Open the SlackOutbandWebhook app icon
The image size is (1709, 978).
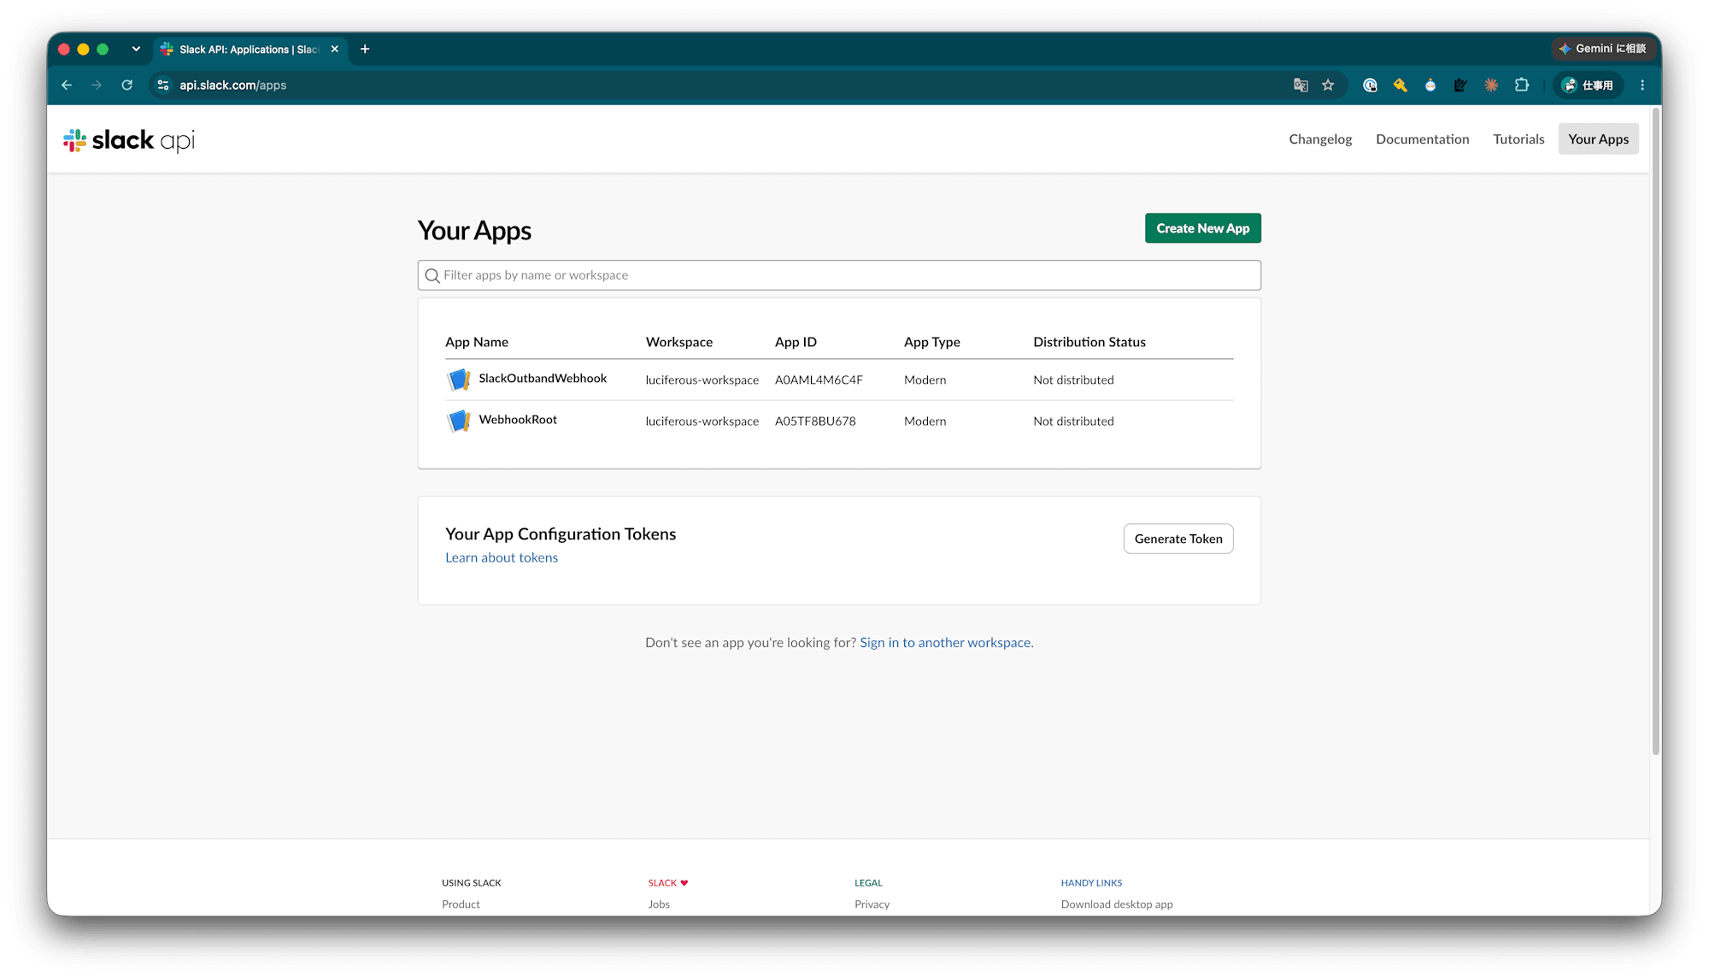(x=459, y=380)
